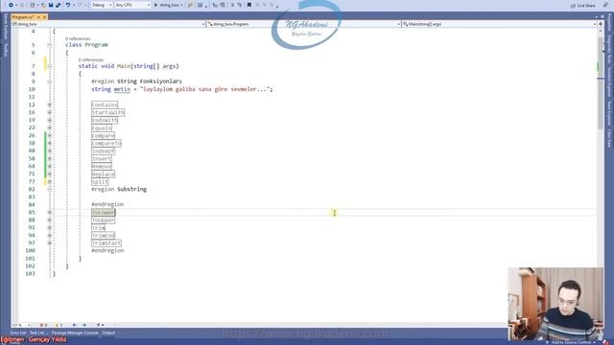Viewport: 614px width, 345px height.
Task: Click the next issue arrow in the editor status bar
Action: (x=84, y=325)
